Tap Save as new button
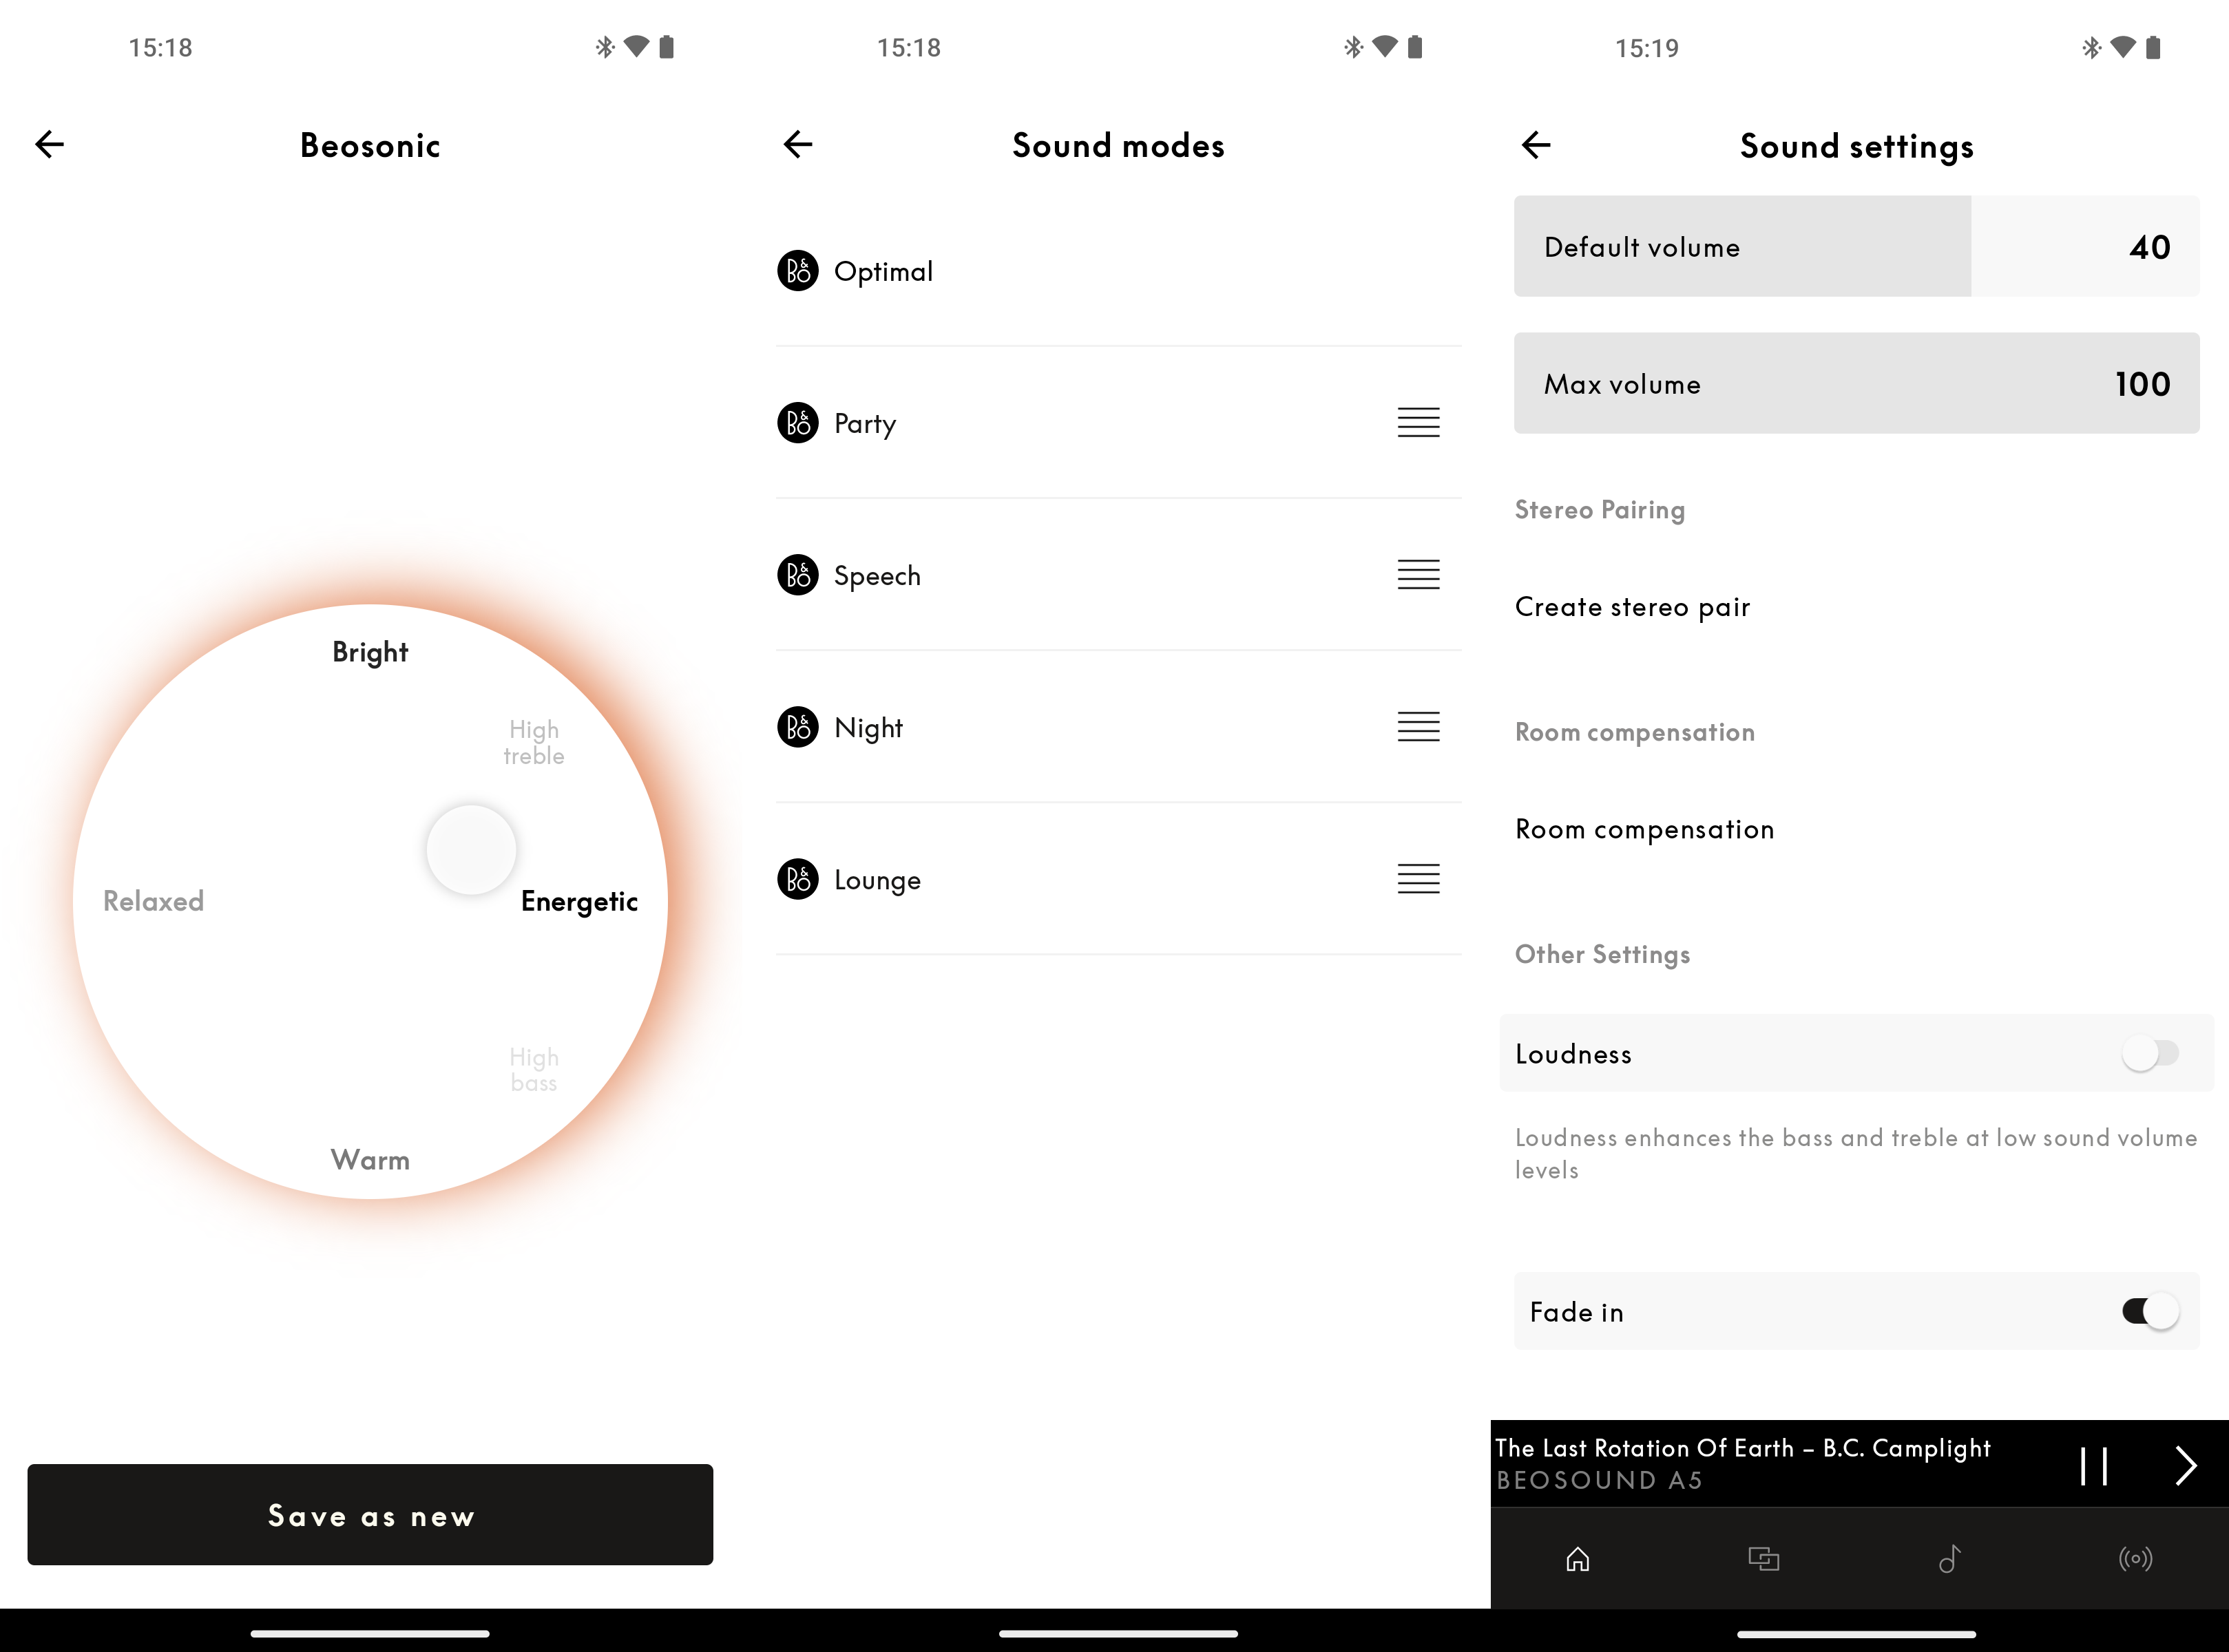This screenshot has height=1652, width=2229. pos(370,1515)
